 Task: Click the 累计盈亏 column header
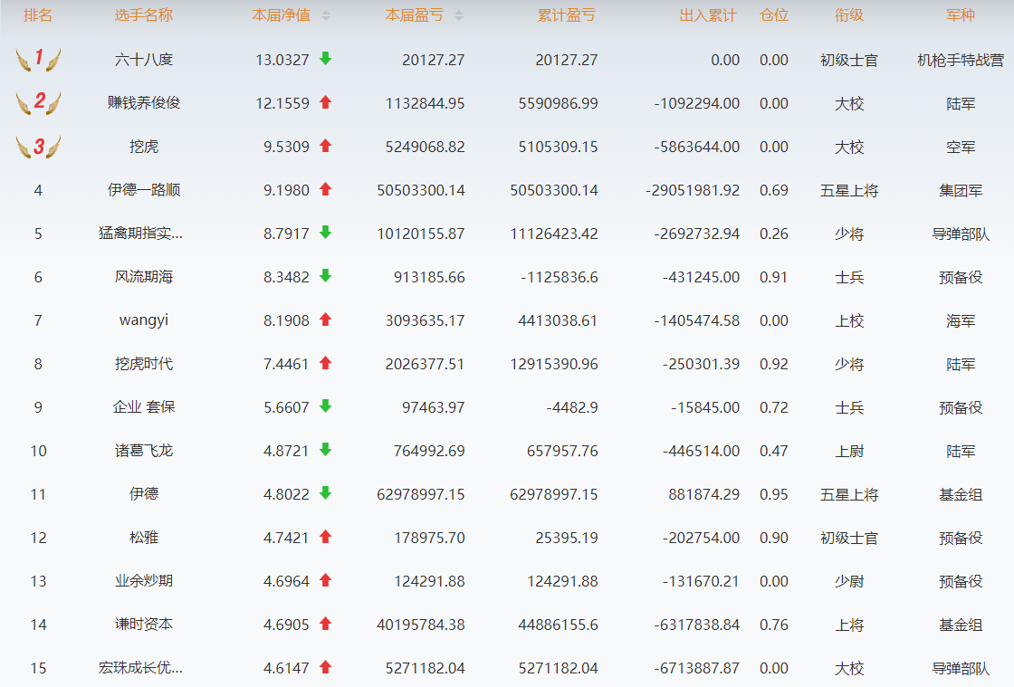[567, 15]
